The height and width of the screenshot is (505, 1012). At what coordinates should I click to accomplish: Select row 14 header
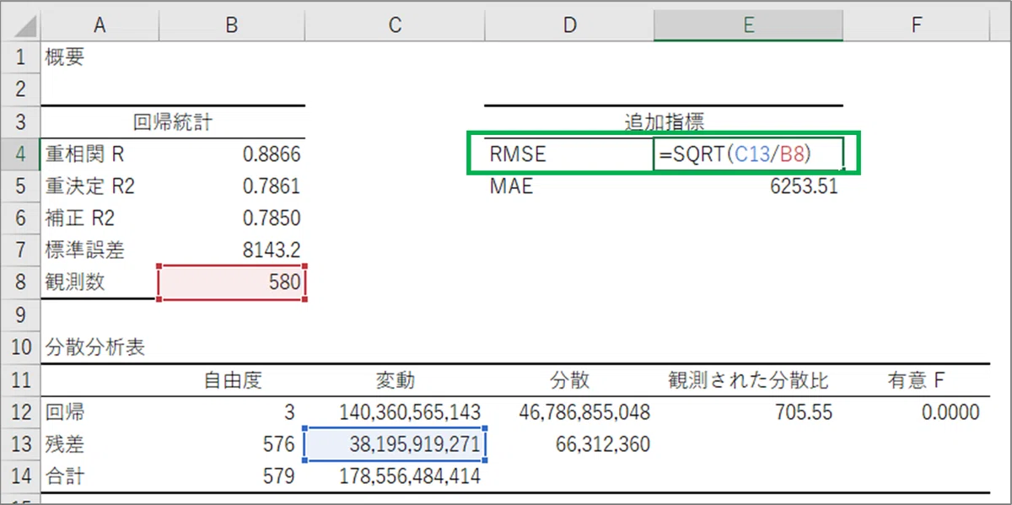click(x=23, y=476)
